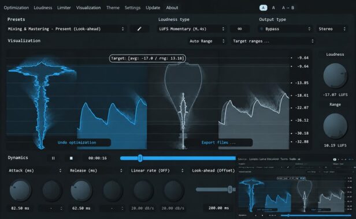Image resolution: width=356 pixels, height=219 pixels.
Task: Click the Release knob above 62.50 ms
Action: point(81,190)
